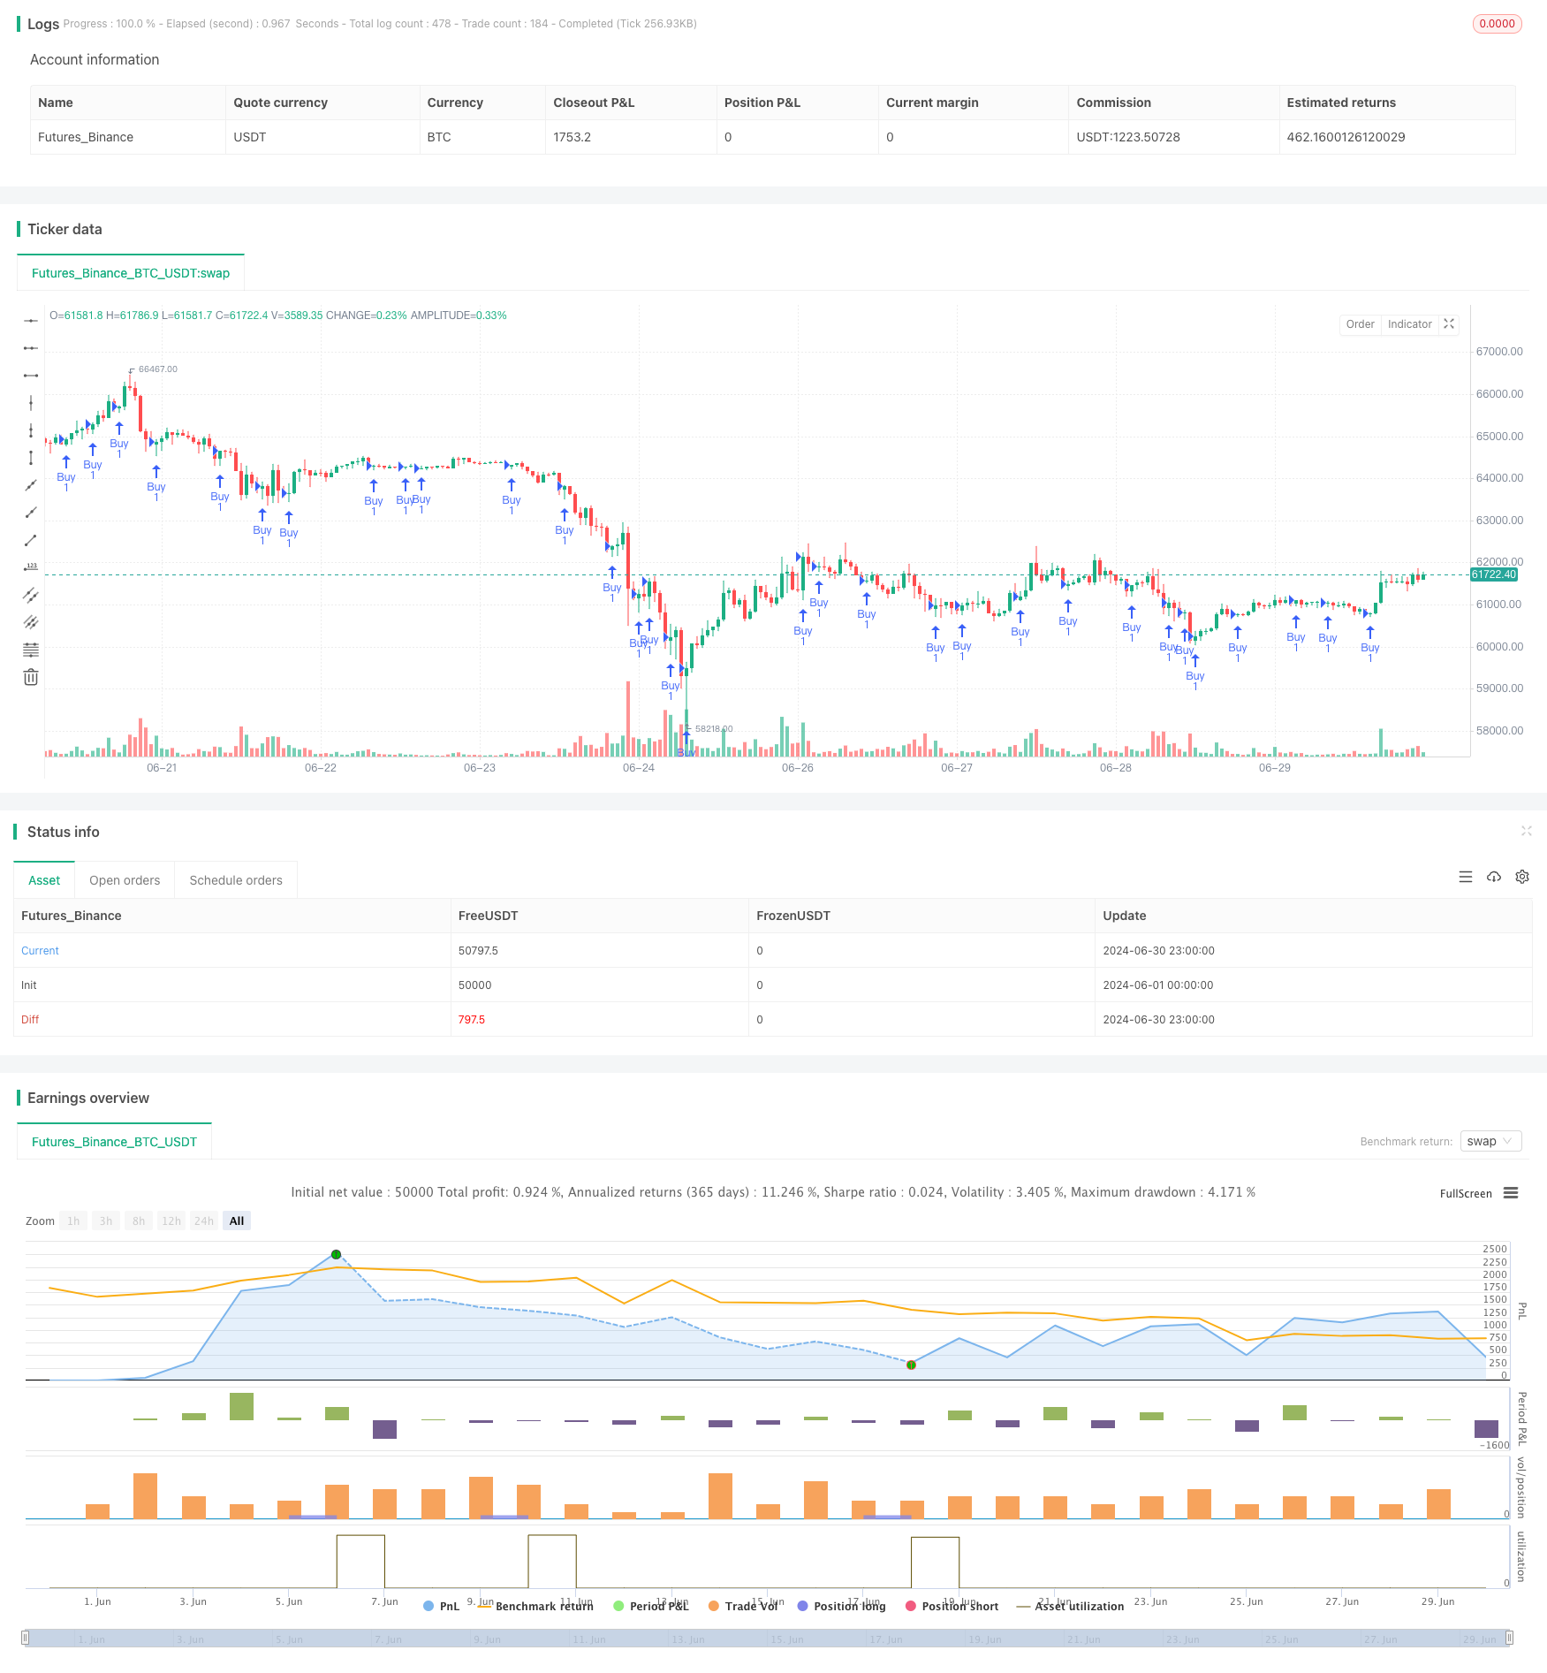Set zoom range to 12h
This screenshot has height=1673, width=1547.
pyautogui.click(x=171, y=1221)
